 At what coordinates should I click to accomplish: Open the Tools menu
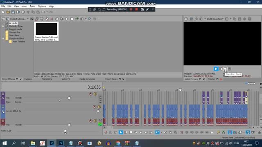click(x=32, y=7)
